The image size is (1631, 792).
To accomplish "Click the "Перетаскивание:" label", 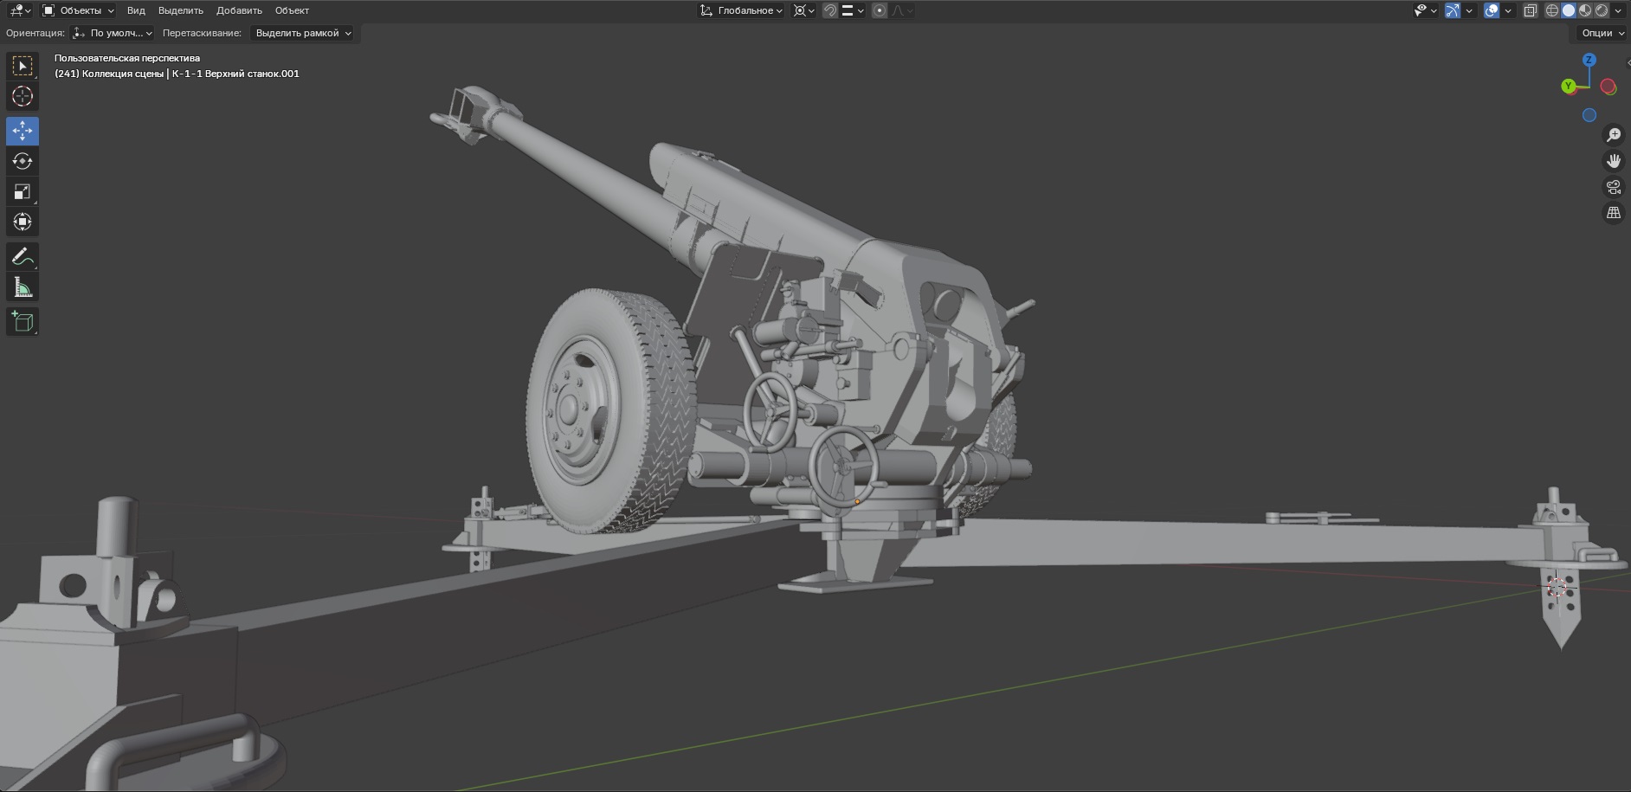I will tap(202, 33).
